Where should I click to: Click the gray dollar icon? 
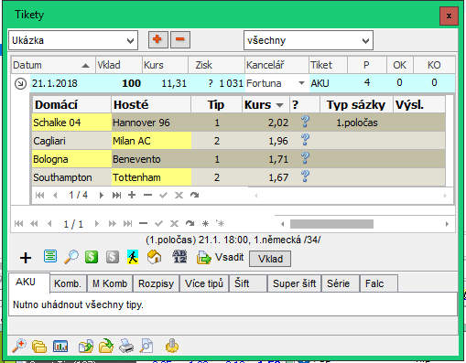[113, 257]
